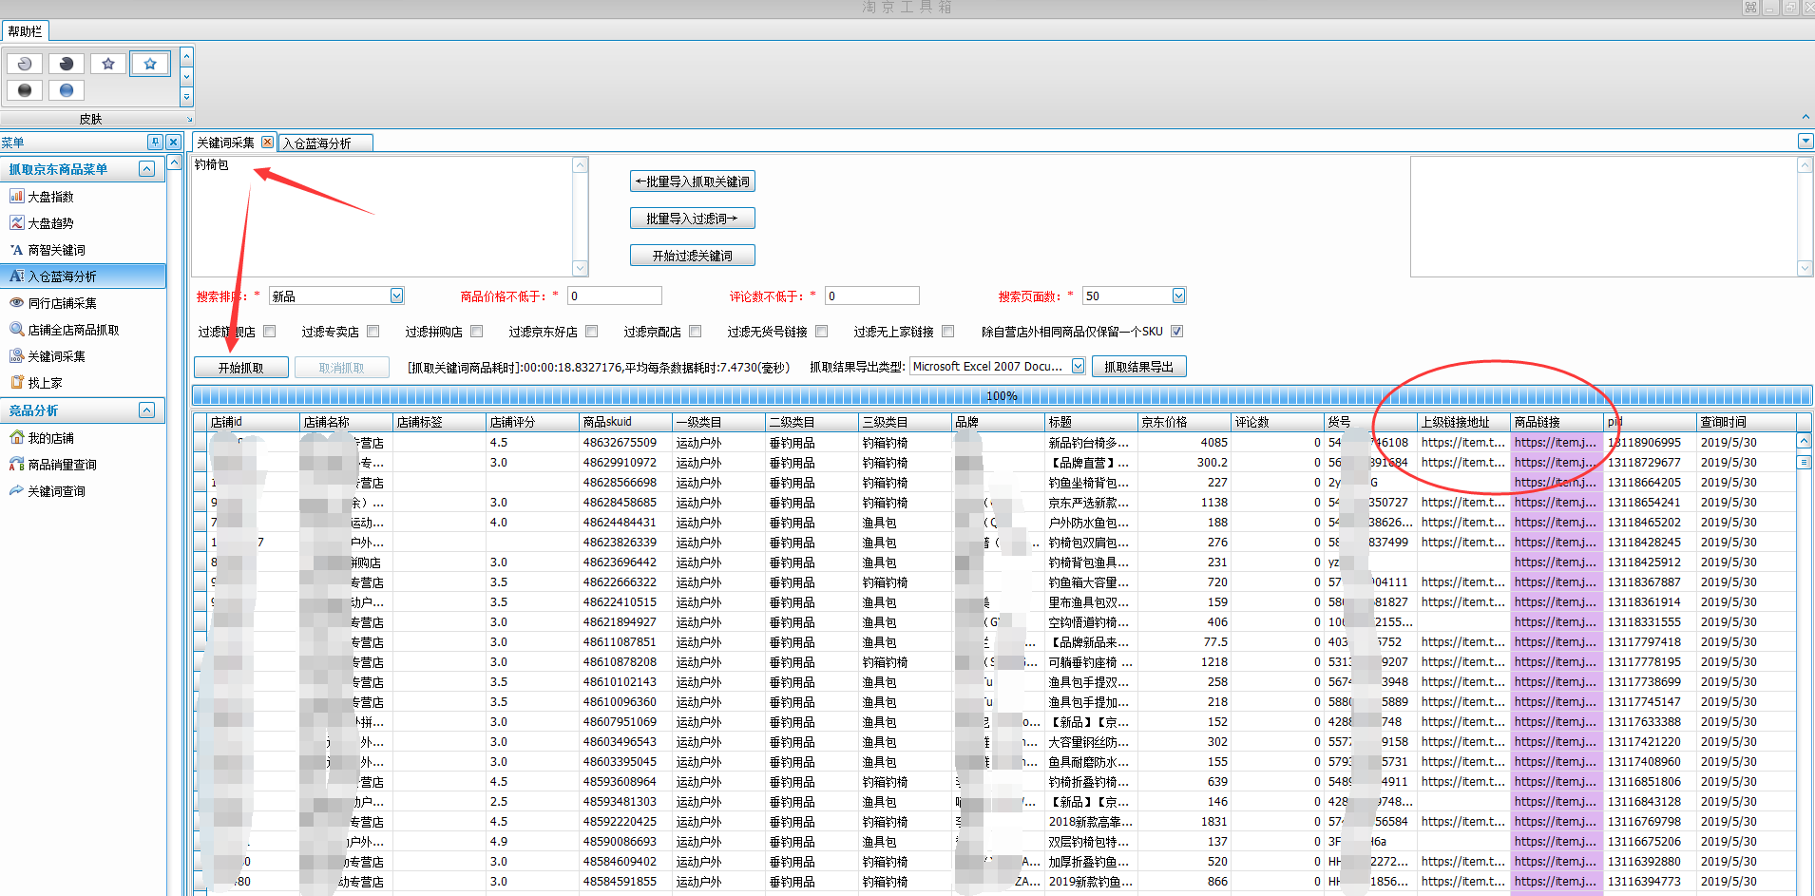Viewport: 1815px width, 896px height.
Task: Click product link in row 13118906995
Action: (1557, 442)
